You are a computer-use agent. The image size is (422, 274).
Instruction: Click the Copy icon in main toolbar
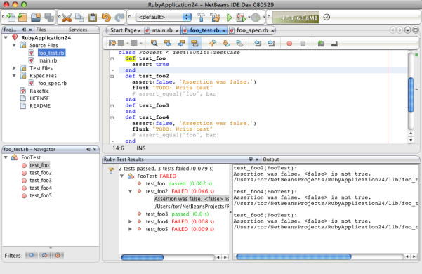[x=79, y=18]
